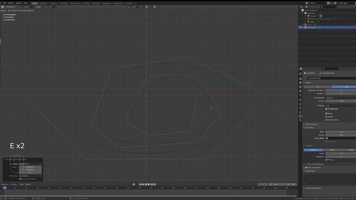Open the Output properties tab
The height and width of the screenshot is (200, 356).
pyautogui.click(x=300, y=83)
